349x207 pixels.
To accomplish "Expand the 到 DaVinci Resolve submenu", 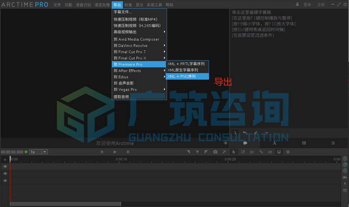I will [139, 45].
